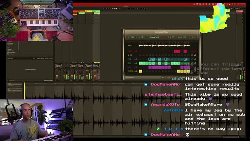
Task: Click the FILTER row lock icon
Action: click(192, 71)
